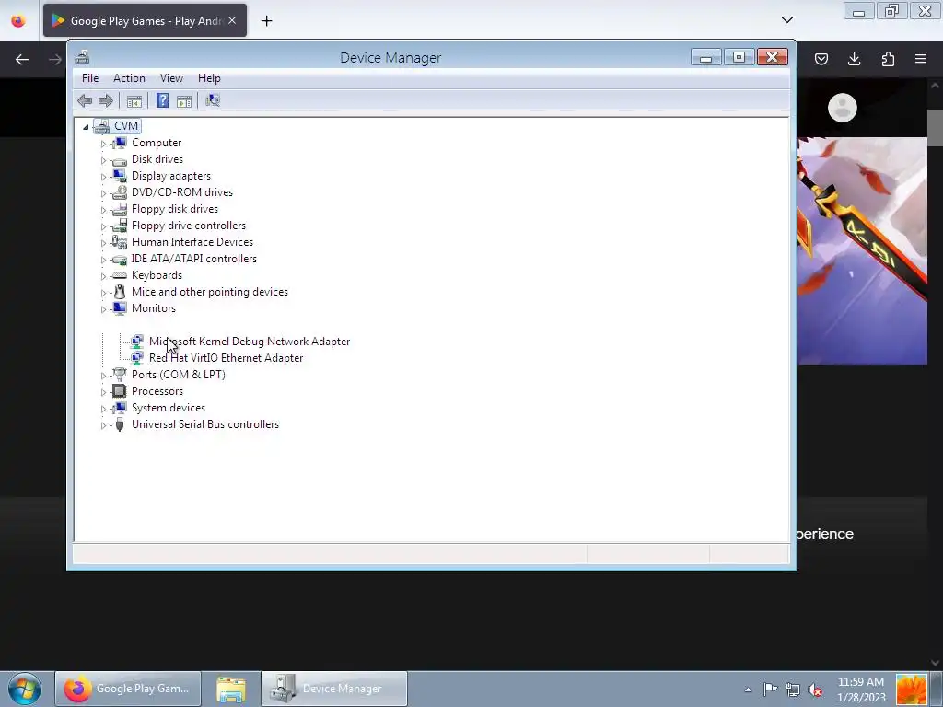Select the Microsoft Kernel Debug Network Adapter icon

point(137,341)
